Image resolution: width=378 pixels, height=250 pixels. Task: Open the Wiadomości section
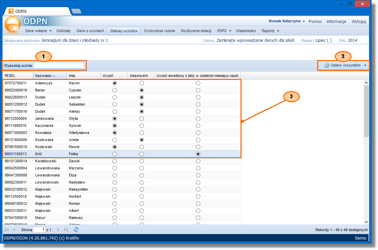pyautogui.click(x=246, y=31)
